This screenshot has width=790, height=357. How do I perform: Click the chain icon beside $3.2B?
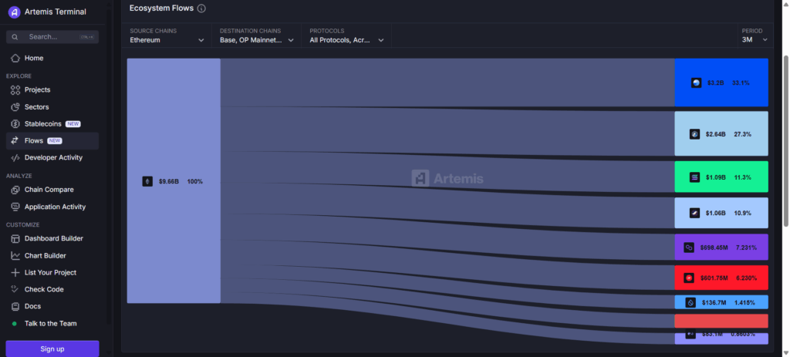697,83
